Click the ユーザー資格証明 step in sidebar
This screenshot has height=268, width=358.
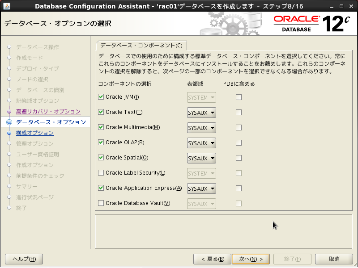38,154
